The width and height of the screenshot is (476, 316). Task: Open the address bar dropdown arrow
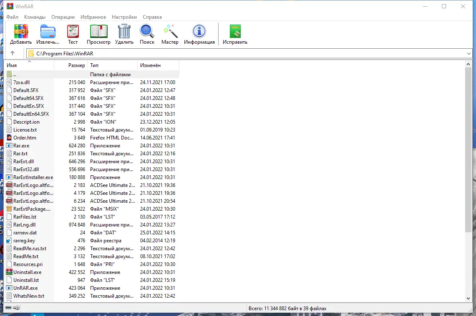[469, 53]
